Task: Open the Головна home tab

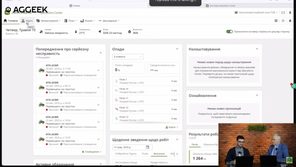Action: [x=11, y=20]
